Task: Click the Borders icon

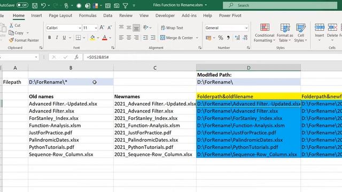Action: pyautogui.click(x=78, y=37)
